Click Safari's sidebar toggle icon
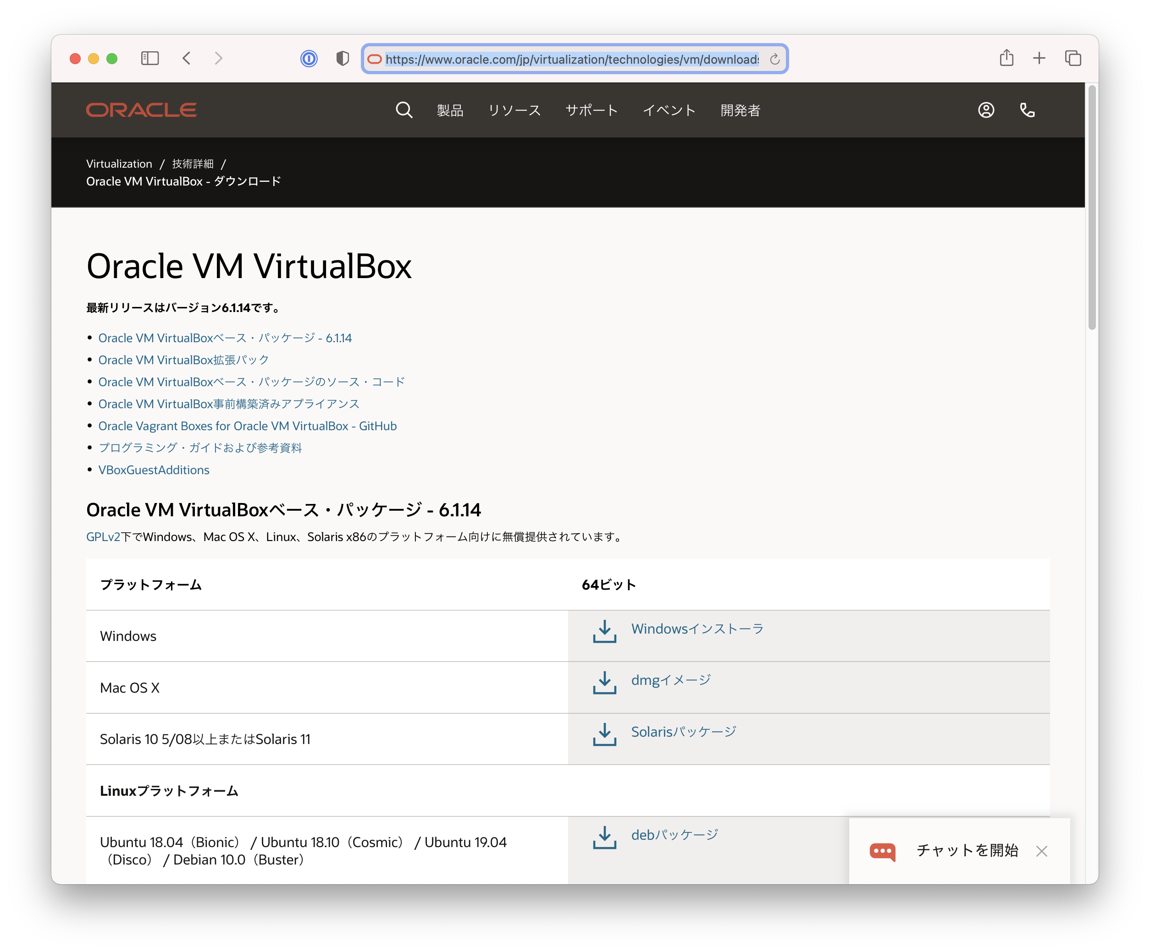1150x952 pixels. (149, 58)
